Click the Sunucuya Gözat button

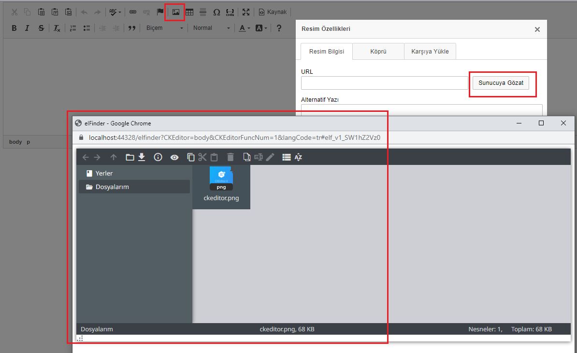click(x=501, y=83)
